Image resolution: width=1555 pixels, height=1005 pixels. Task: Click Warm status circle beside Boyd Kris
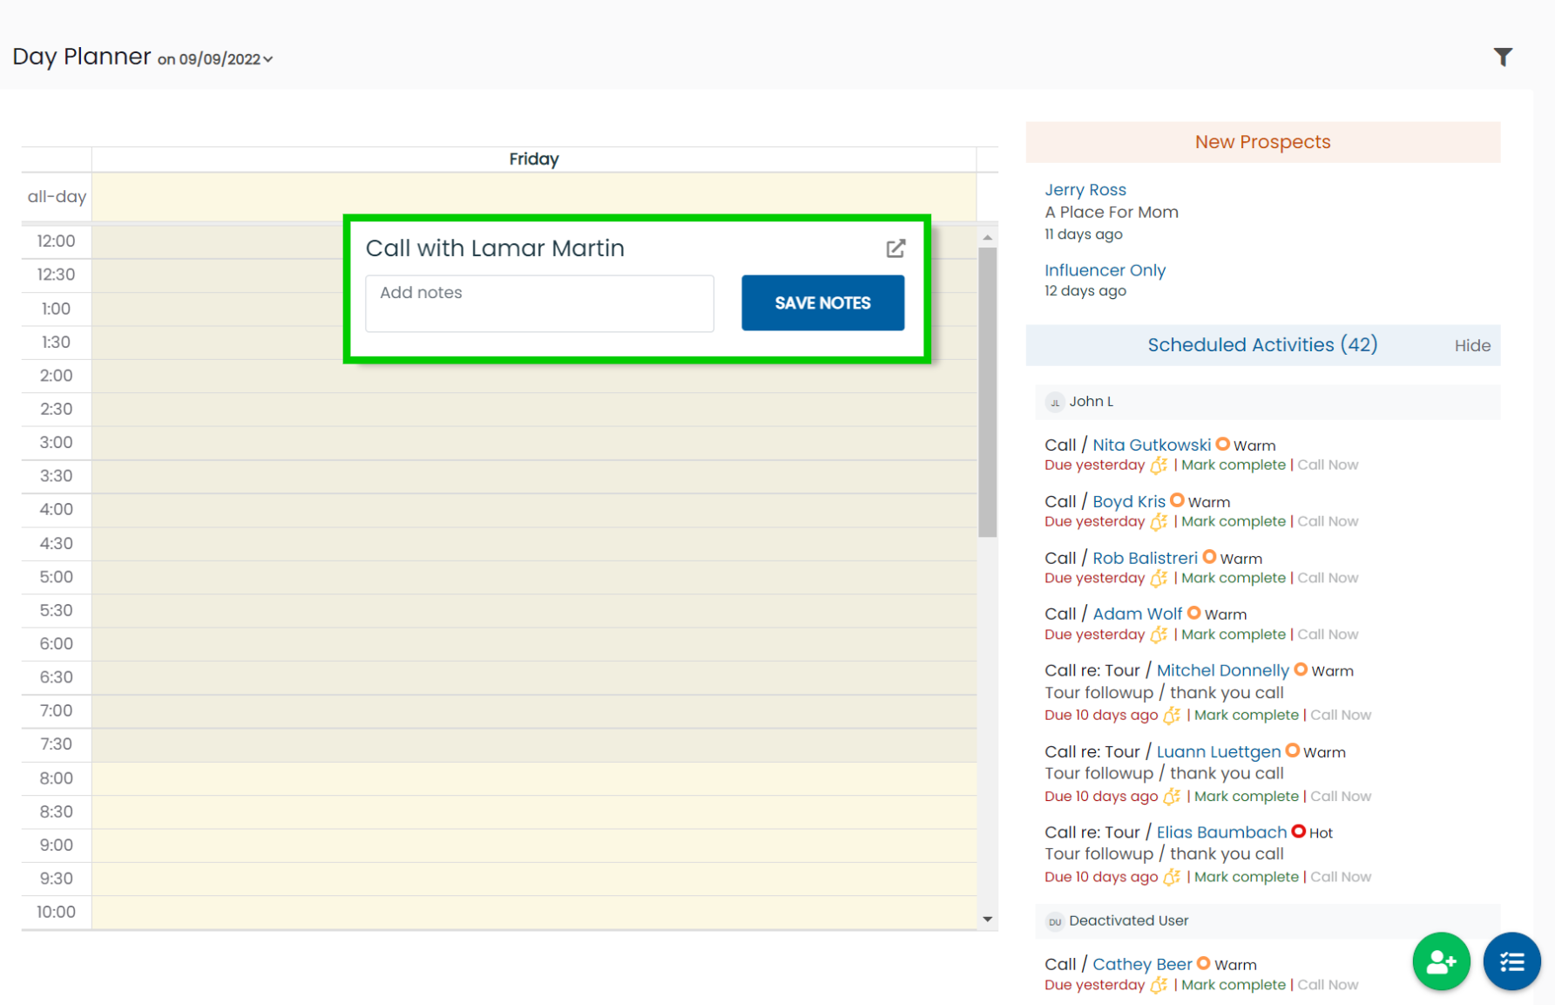pos(1177,500)
